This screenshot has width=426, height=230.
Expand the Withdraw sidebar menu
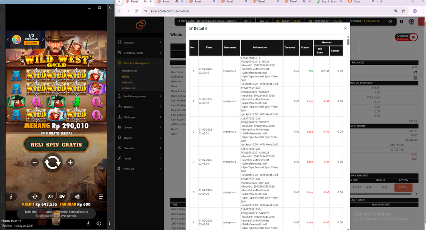coord(139,117)
